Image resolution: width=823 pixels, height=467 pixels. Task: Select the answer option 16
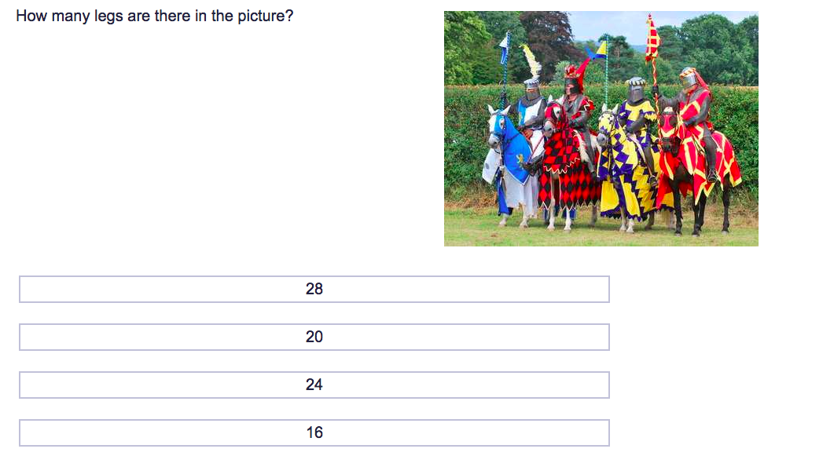click(x=314, y=433)
